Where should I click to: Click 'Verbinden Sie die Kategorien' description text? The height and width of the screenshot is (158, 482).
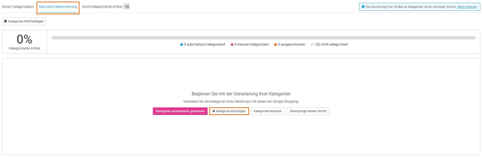[x=241, y=102]
